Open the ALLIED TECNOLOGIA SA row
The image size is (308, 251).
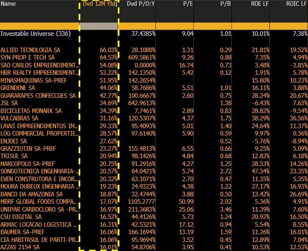click(154, 50)
